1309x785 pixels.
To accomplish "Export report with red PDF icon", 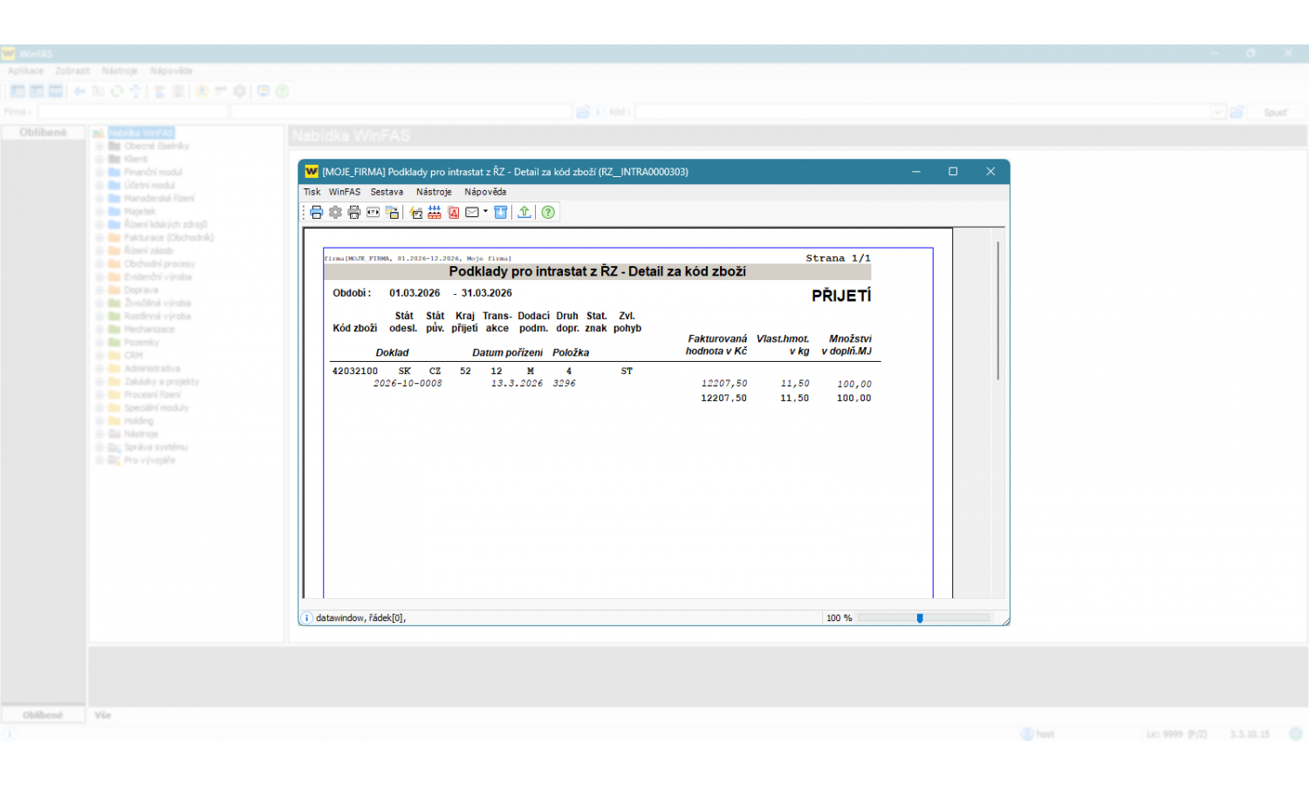I will tap(454, 212).
